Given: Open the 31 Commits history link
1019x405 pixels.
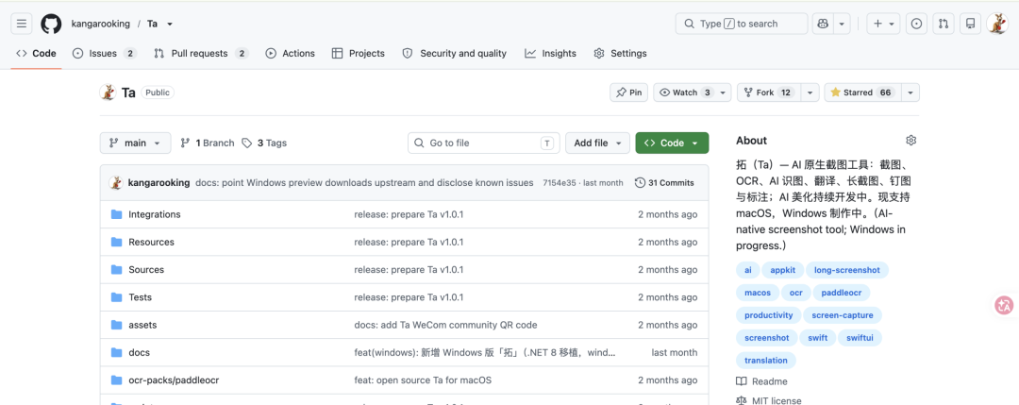Looking at the screenshot, I should click(665, 182).
